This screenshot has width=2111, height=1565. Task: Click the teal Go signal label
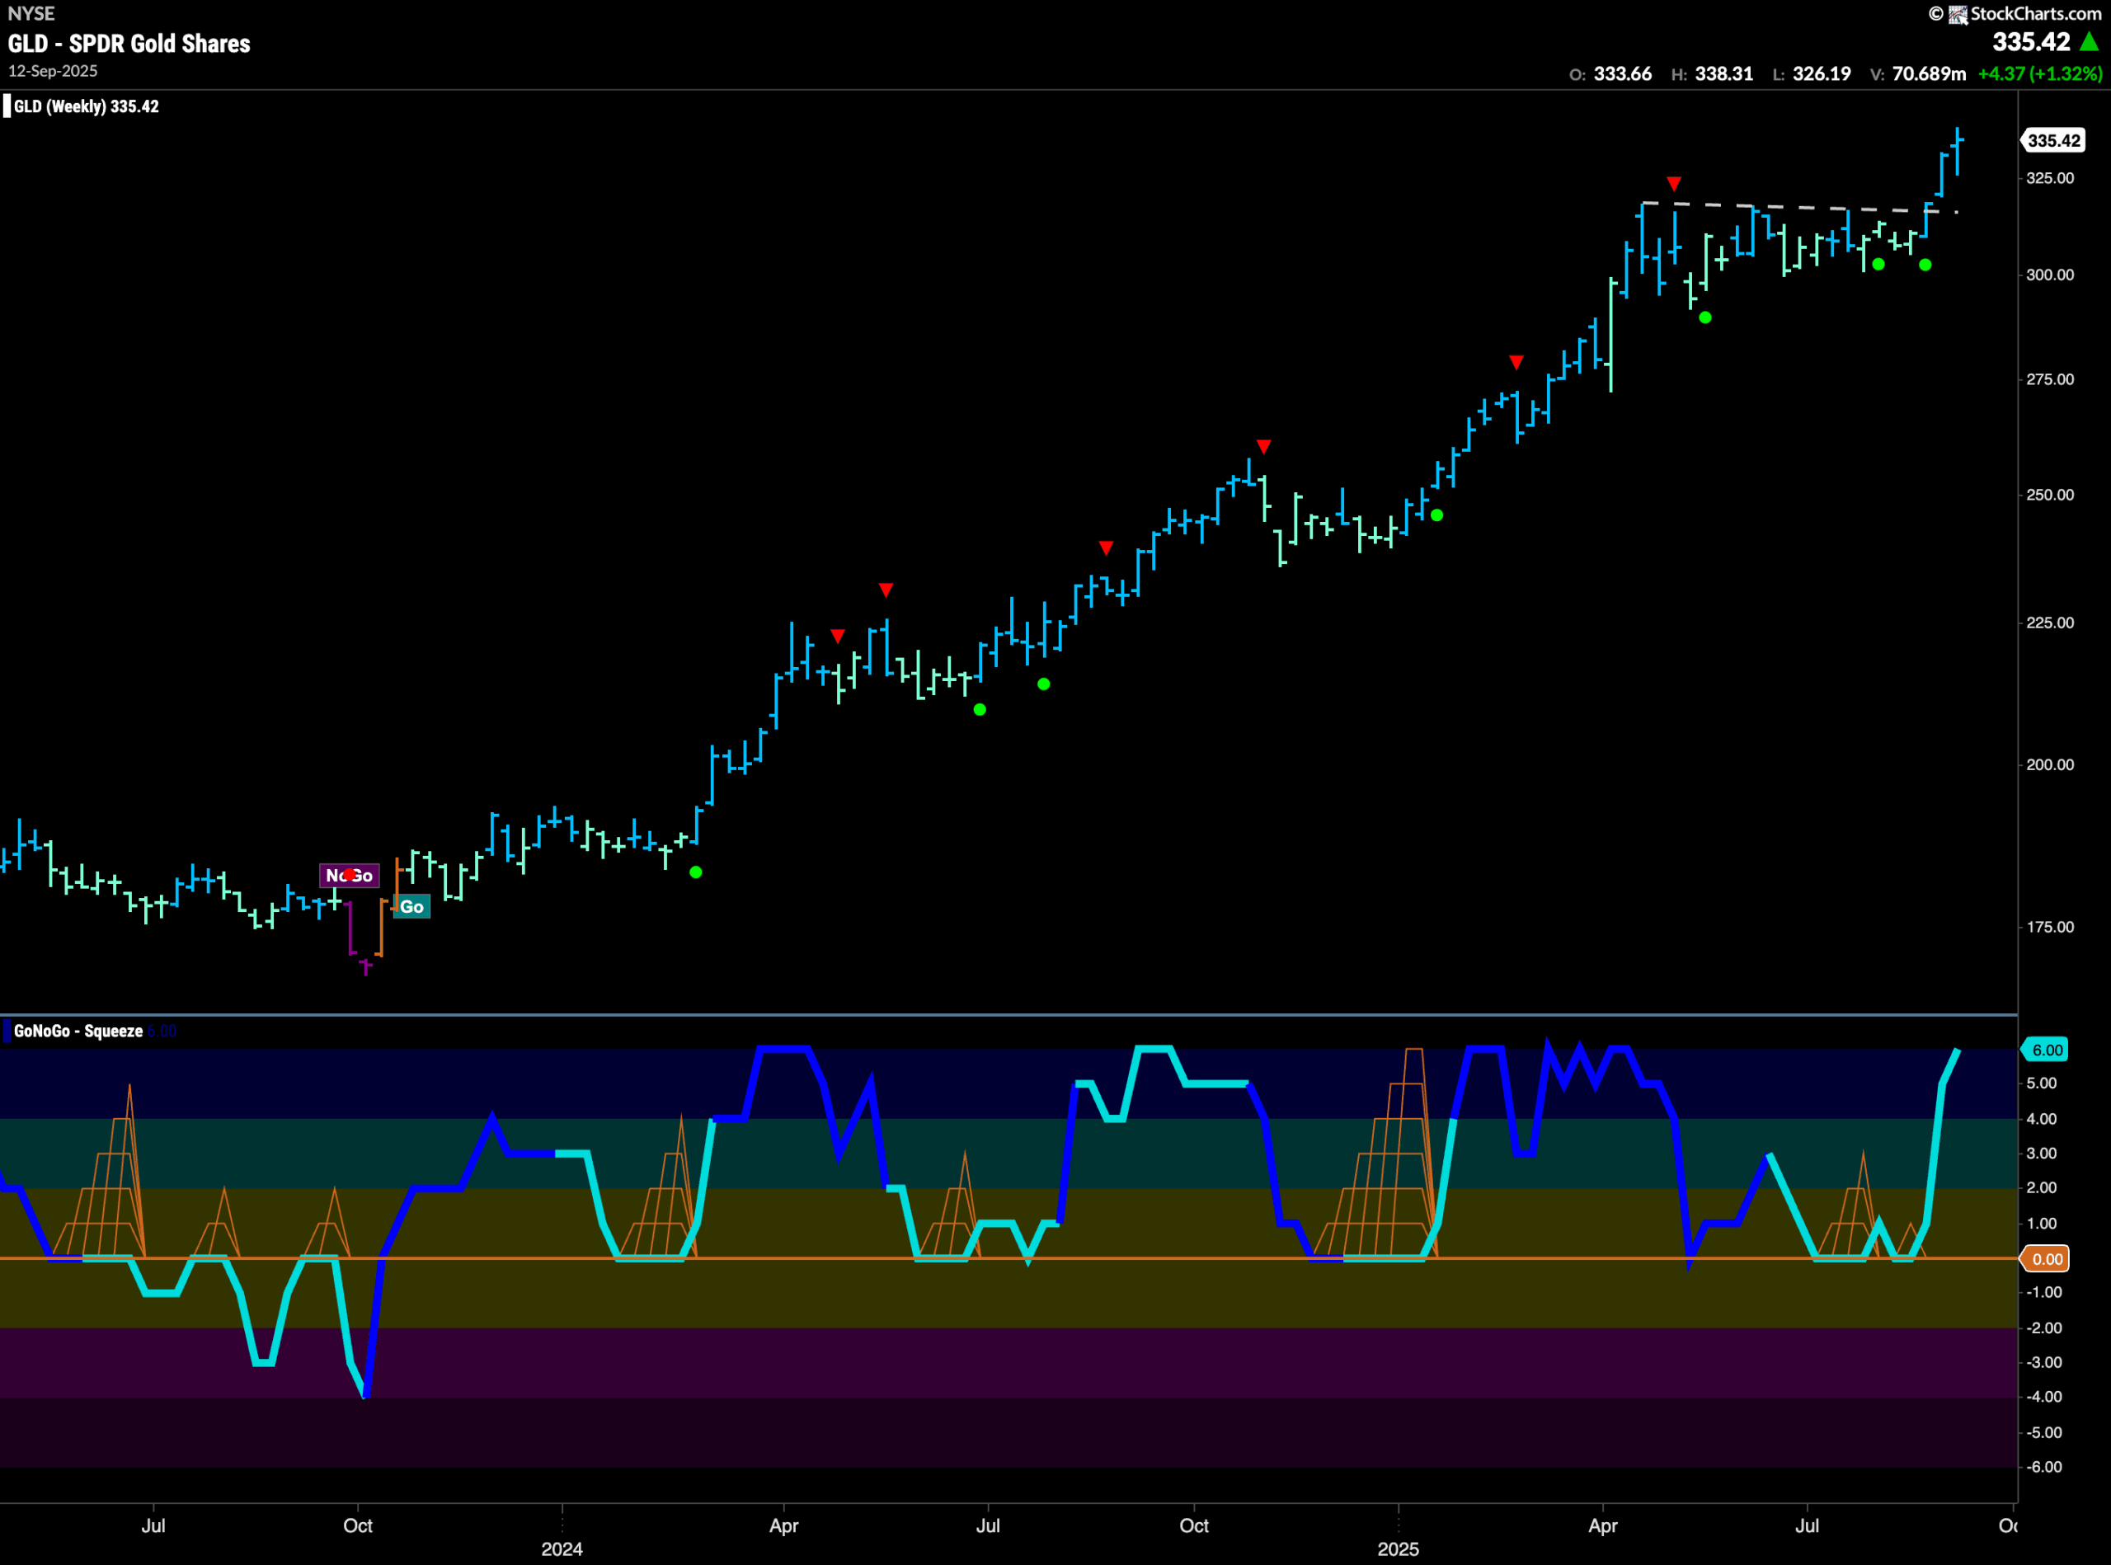click(411, 907)
